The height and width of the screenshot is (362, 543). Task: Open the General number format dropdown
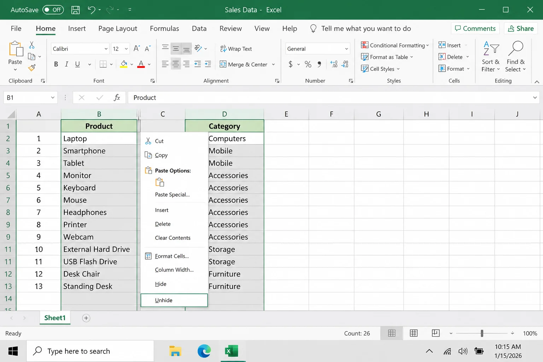(346, 49)
